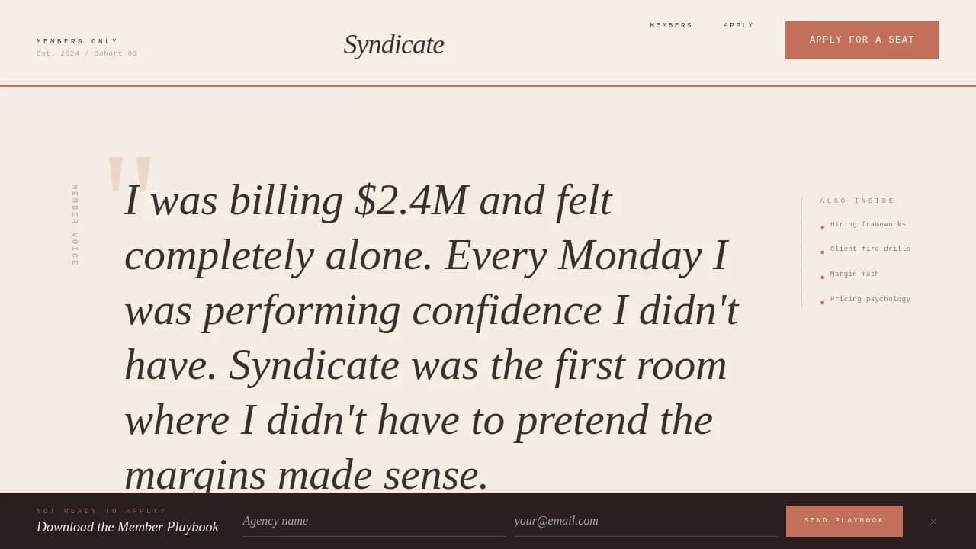Open the Apply nav item

(x=738, y=26)
